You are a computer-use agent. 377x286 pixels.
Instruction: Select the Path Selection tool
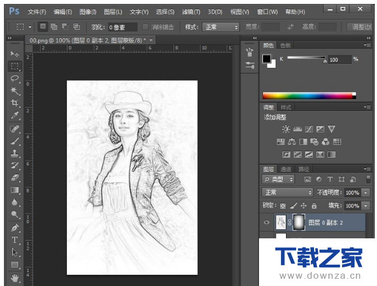(x=15, y=252)
